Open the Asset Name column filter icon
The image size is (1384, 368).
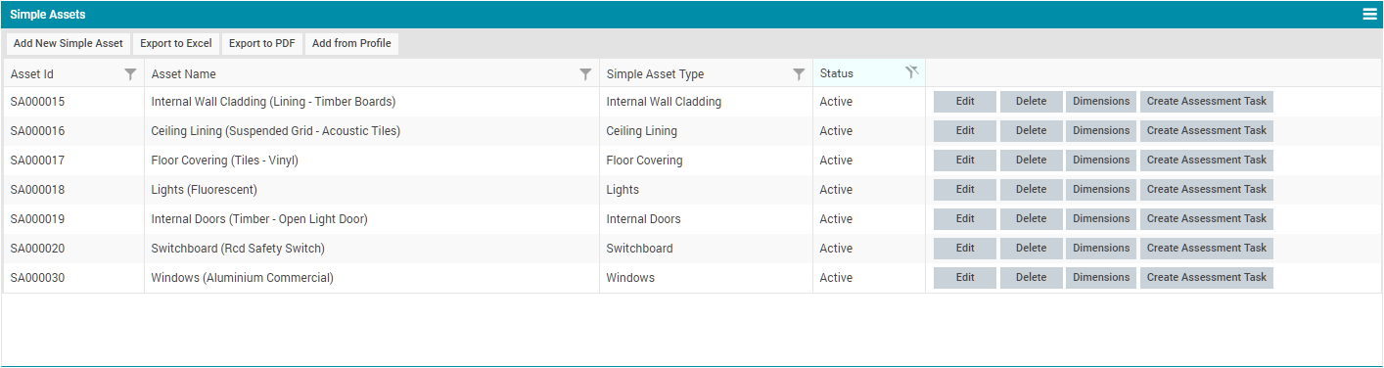tap(585, 73)
